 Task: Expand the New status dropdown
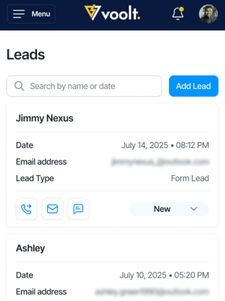click(169, 209)
